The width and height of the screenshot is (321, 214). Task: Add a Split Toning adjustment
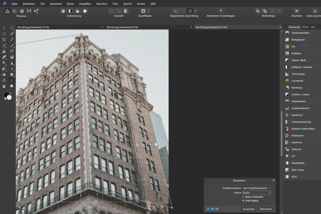(302, 170)
